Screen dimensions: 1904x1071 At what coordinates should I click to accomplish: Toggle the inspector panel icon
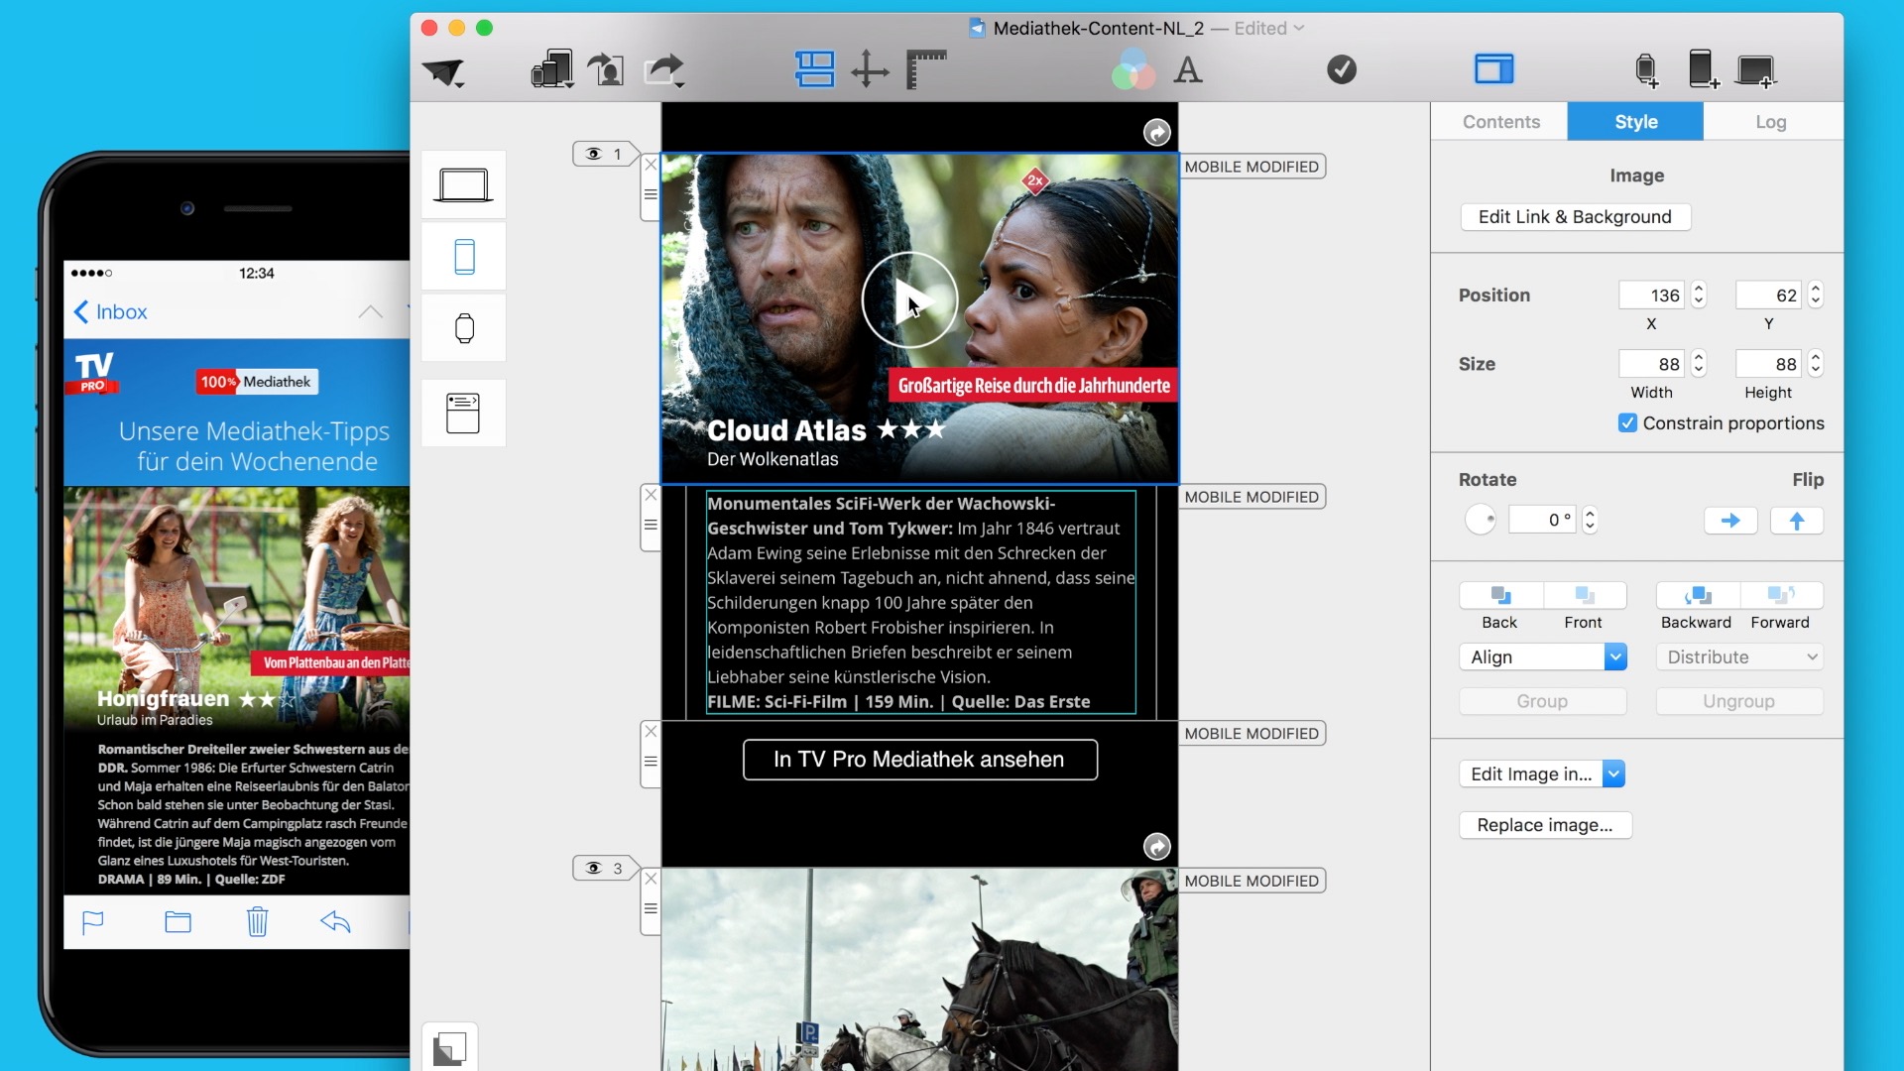(x=1493, y=69)
